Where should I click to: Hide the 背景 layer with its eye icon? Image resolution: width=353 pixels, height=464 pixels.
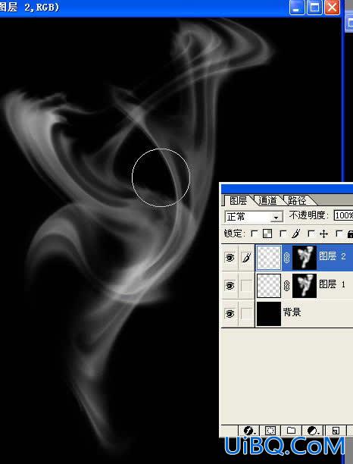click(x=230, y=313)
